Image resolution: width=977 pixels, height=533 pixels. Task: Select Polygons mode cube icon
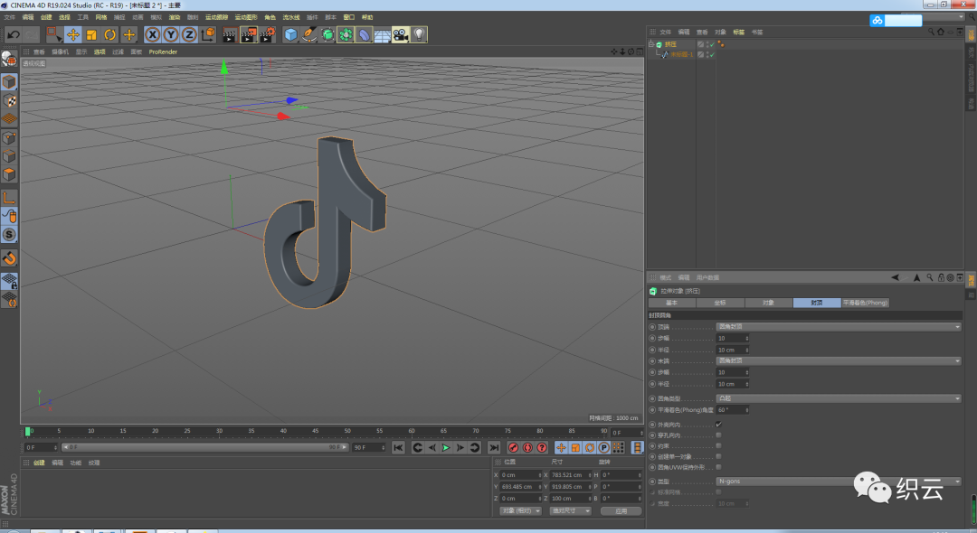tap(9, 174)
